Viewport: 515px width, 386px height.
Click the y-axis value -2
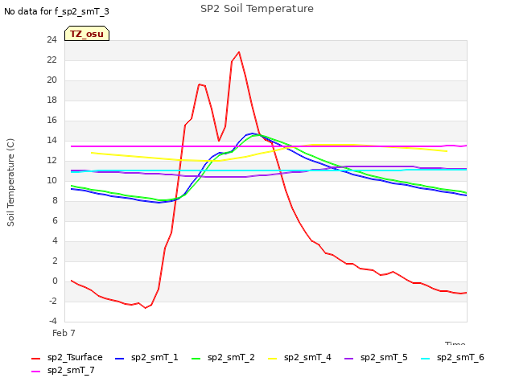coord(52,301)
